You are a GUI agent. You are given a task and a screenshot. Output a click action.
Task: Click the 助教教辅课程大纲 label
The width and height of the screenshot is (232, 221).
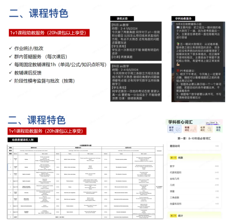click(21, 140)
